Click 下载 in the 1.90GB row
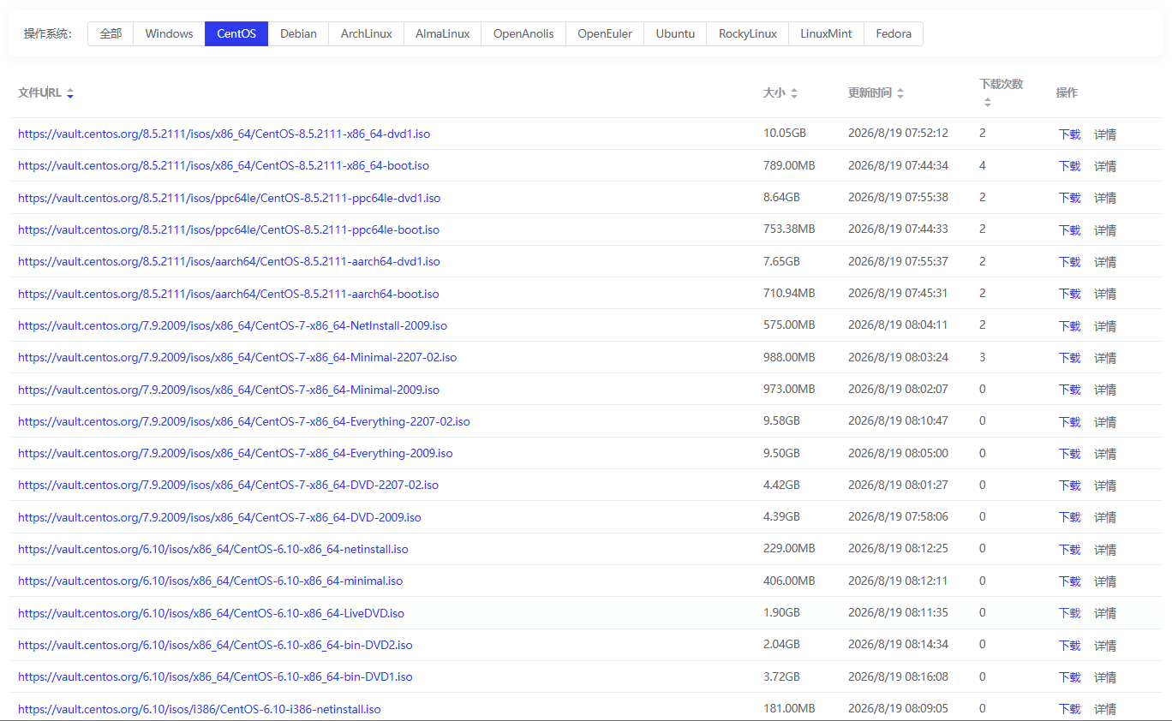1172x721 pixels. coord(1070,613)
